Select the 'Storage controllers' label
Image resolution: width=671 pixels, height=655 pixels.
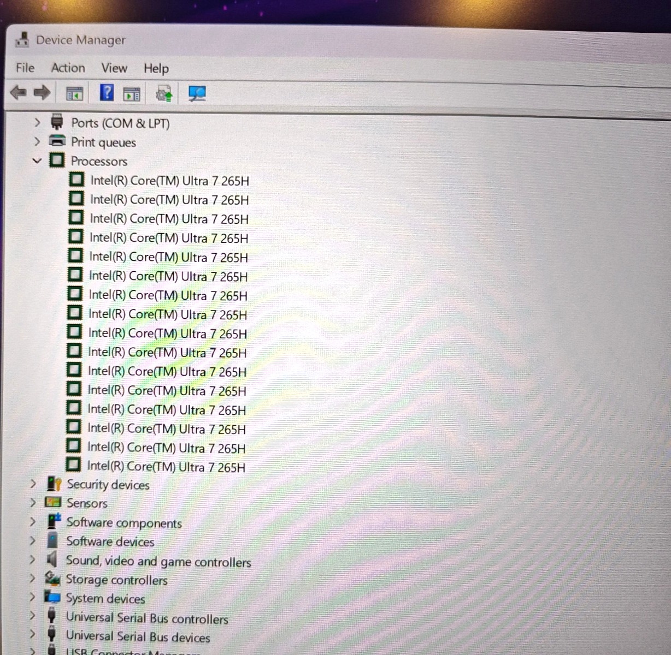click(116, 580)
